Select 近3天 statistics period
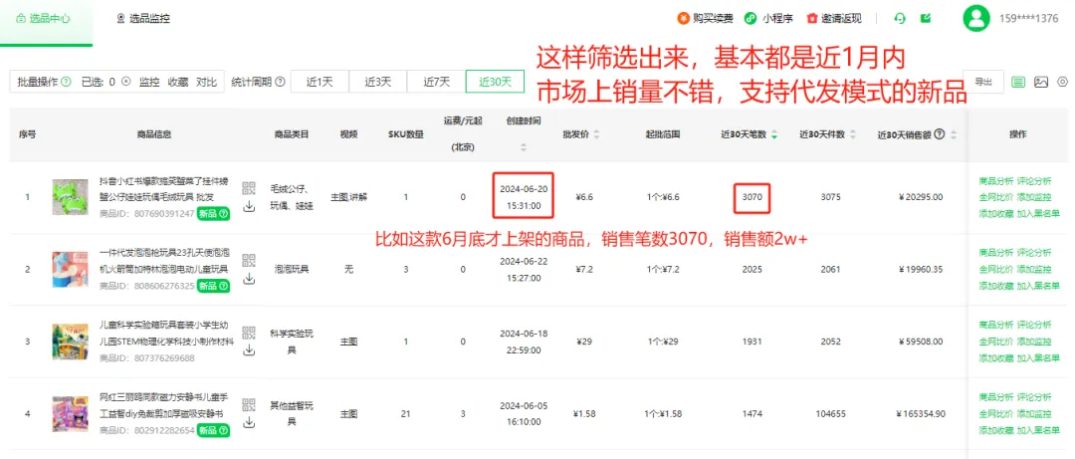The width and height of the screenshot is (1075, 459). click(378, 82)
